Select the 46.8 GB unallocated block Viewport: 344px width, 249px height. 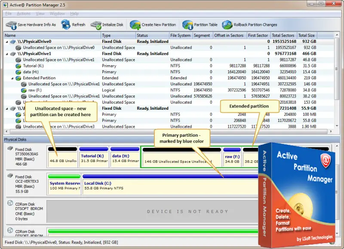62,157
